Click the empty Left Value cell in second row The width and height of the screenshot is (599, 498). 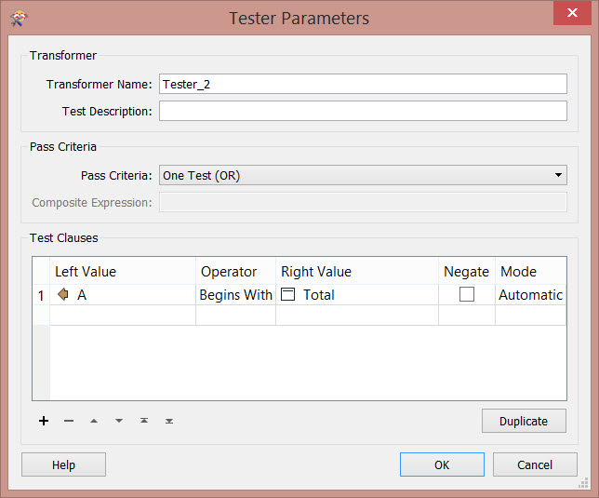tap(123, 316)
